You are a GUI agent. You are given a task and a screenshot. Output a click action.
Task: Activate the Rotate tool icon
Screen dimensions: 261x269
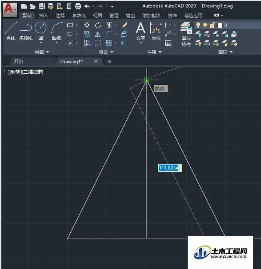coord(98,25)
